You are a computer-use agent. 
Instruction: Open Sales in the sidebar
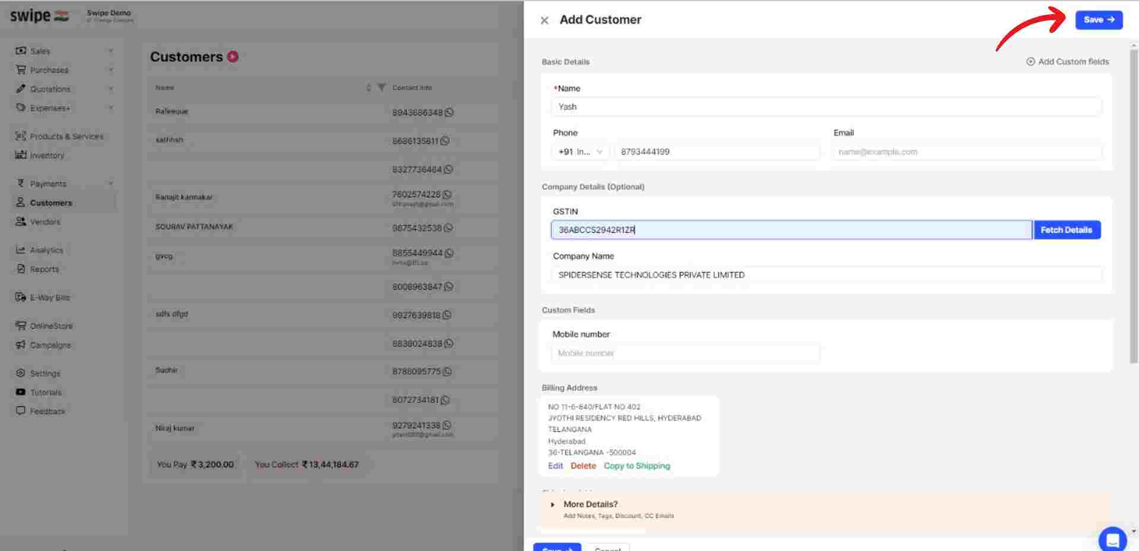click(x=40, y=51)
